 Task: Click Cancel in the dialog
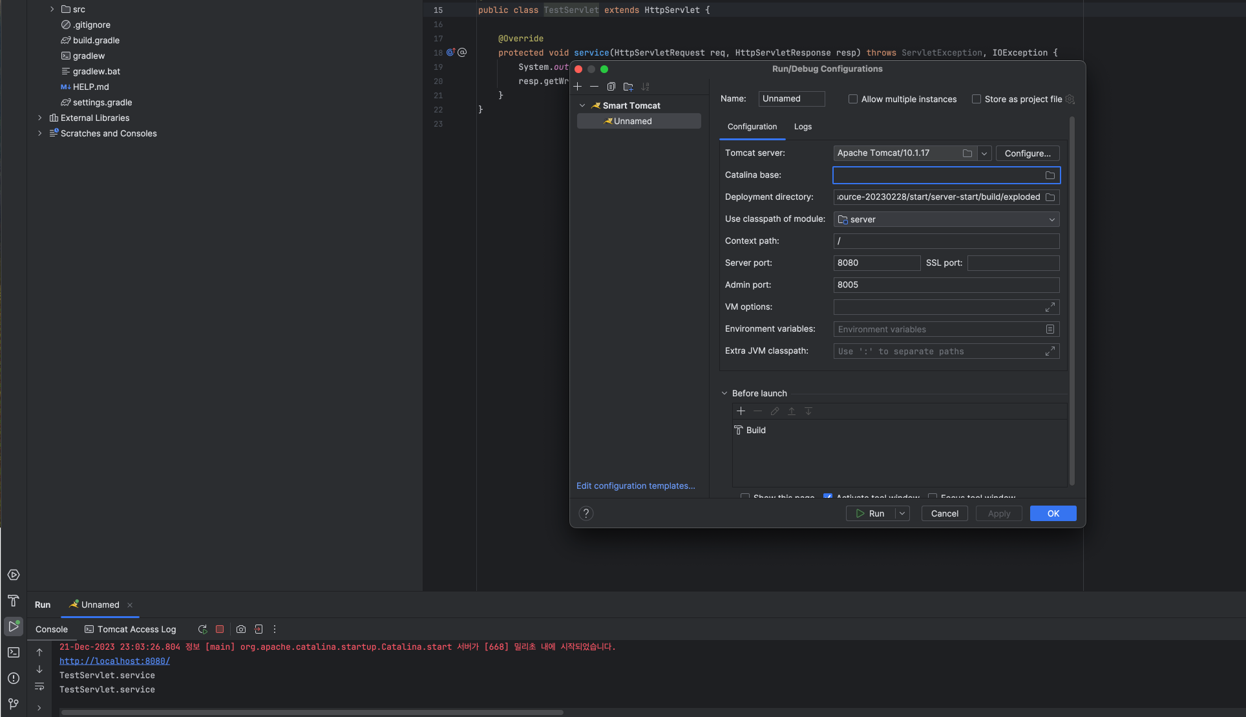945,513
